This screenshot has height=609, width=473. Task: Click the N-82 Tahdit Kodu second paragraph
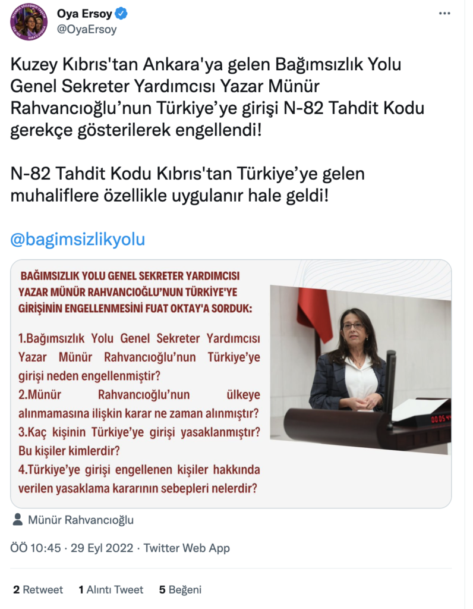tap(187, 184)
